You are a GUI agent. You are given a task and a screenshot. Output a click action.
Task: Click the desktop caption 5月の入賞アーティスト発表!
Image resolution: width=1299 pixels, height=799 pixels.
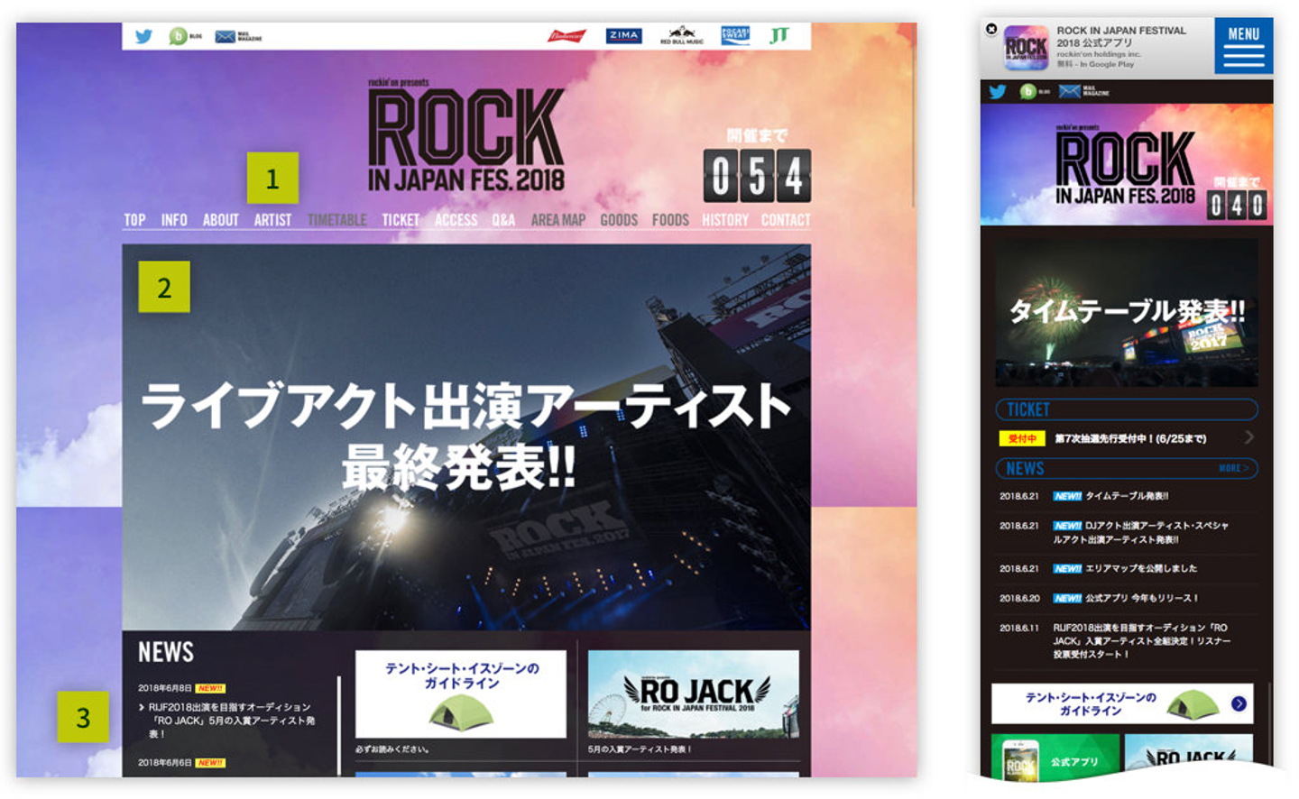tap(640, 749)
